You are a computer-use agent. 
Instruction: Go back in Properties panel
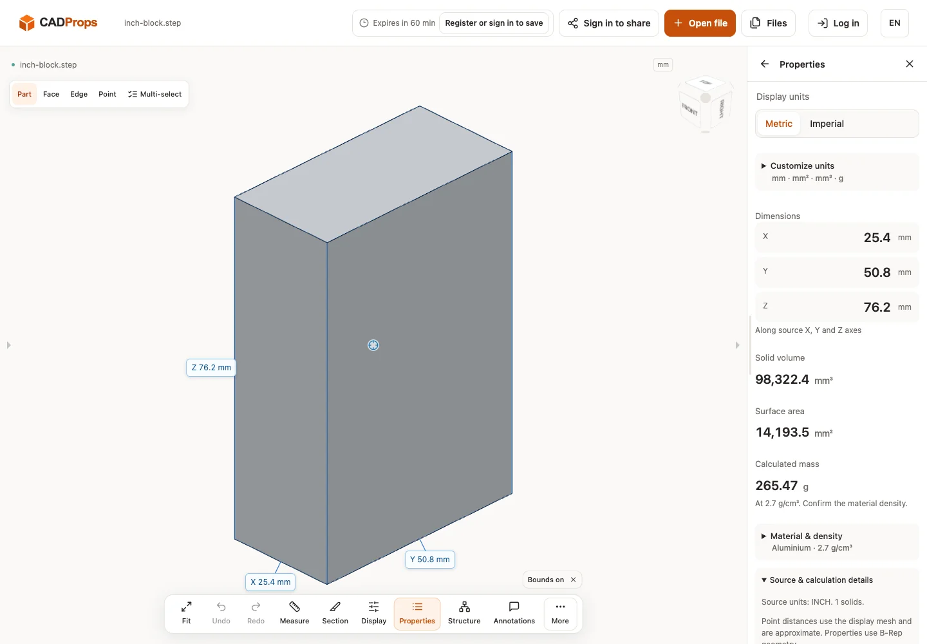tap(765, 64)
